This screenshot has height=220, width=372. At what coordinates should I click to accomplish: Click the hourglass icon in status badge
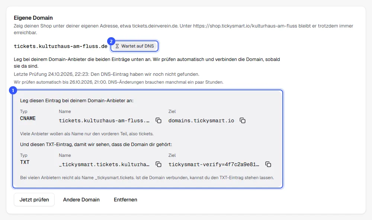tap(117, 46)
